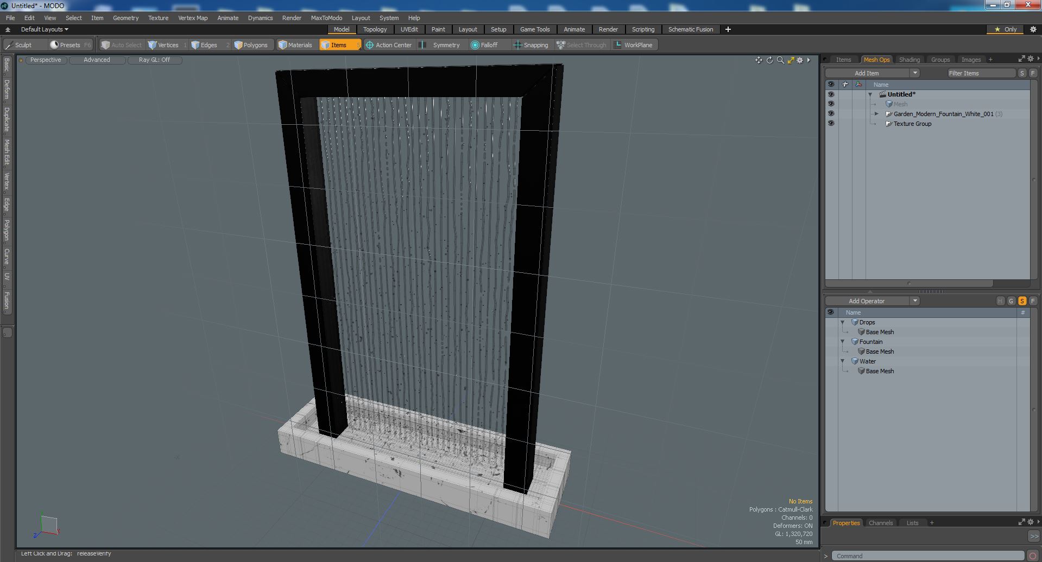Toggle the F button beside Filter Items
This screenshot has height=562, width=1042.
pyautogui.click(x=1033, y=73)
